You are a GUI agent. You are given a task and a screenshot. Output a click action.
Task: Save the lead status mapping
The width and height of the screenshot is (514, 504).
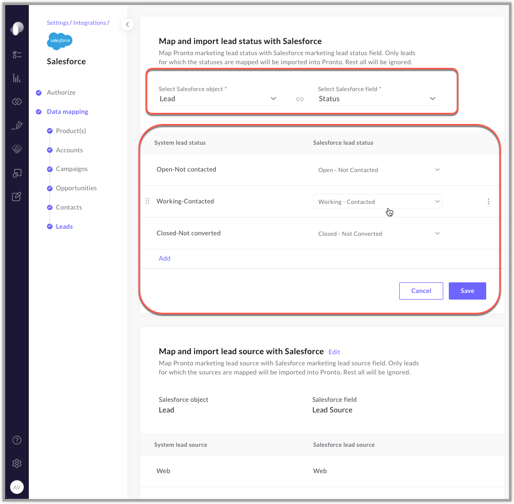pos(467,290)
